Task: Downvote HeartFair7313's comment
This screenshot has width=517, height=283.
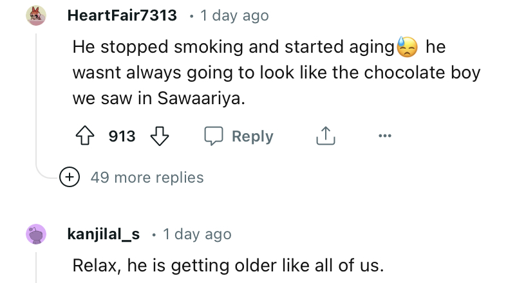Action: [x=158, y=136]
